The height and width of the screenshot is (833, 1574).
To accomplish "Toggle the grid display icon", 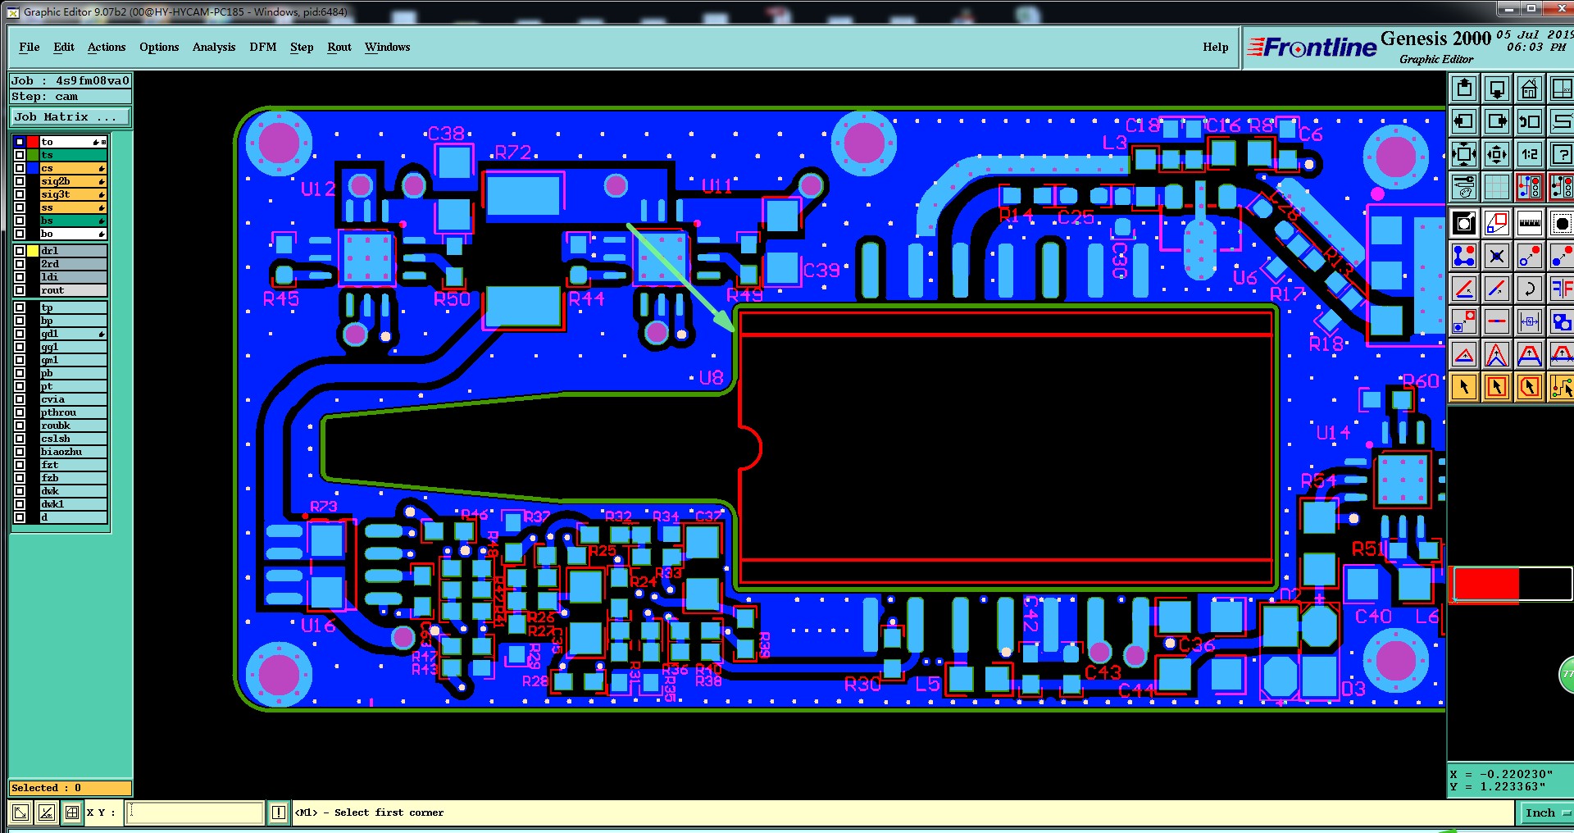I will pos(1496,187).
